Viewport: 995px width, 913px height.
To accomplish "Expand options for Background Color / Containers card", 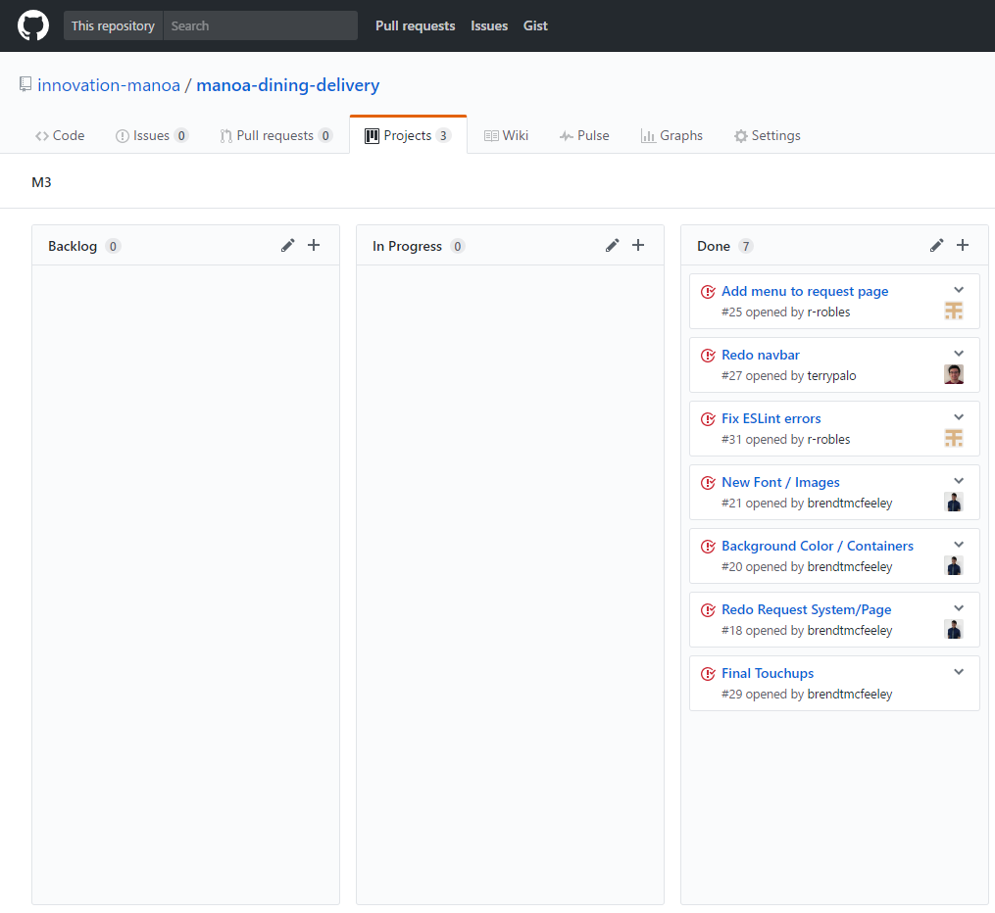I will coord(959,545).
